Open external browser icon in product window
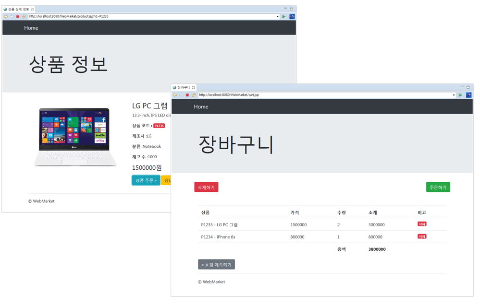This screenshot has width=480, height=305. pos(292,16)
